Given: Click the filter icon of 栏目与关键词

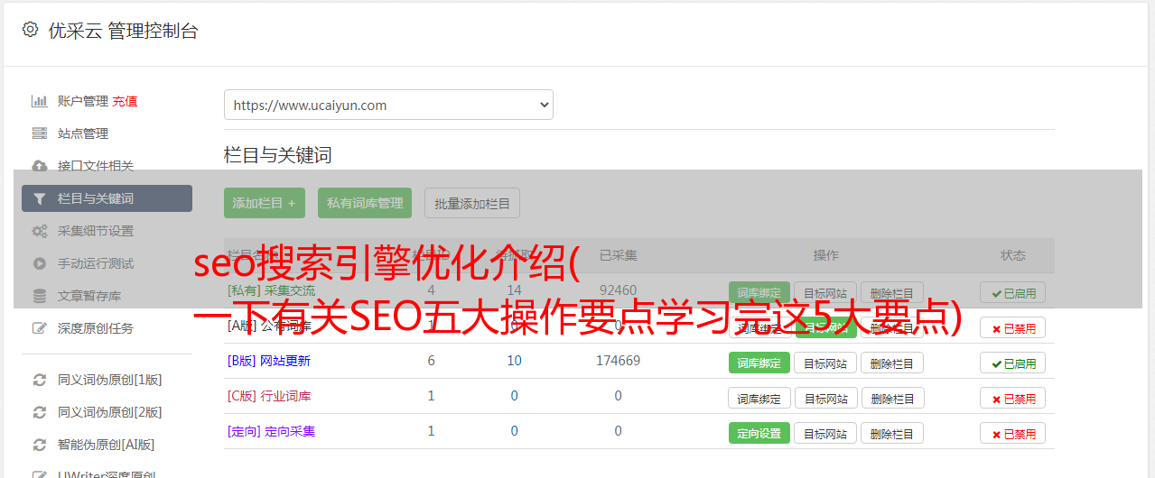Looking at the screenshot, I should coord(40,198).
